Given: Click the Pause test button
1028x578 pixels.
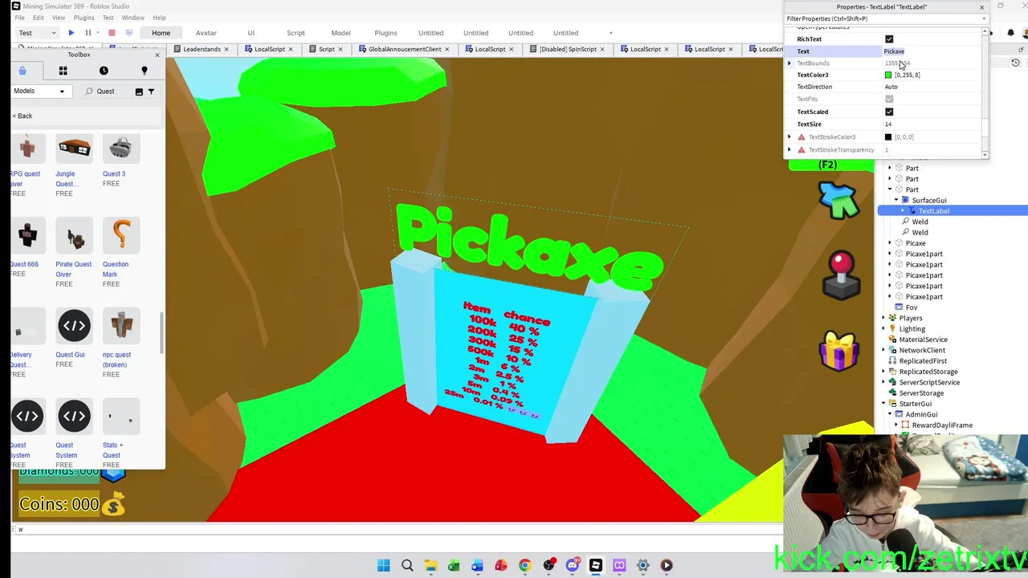Looking at the screenshot, I should pyautogui.click(x=88, y=33).
